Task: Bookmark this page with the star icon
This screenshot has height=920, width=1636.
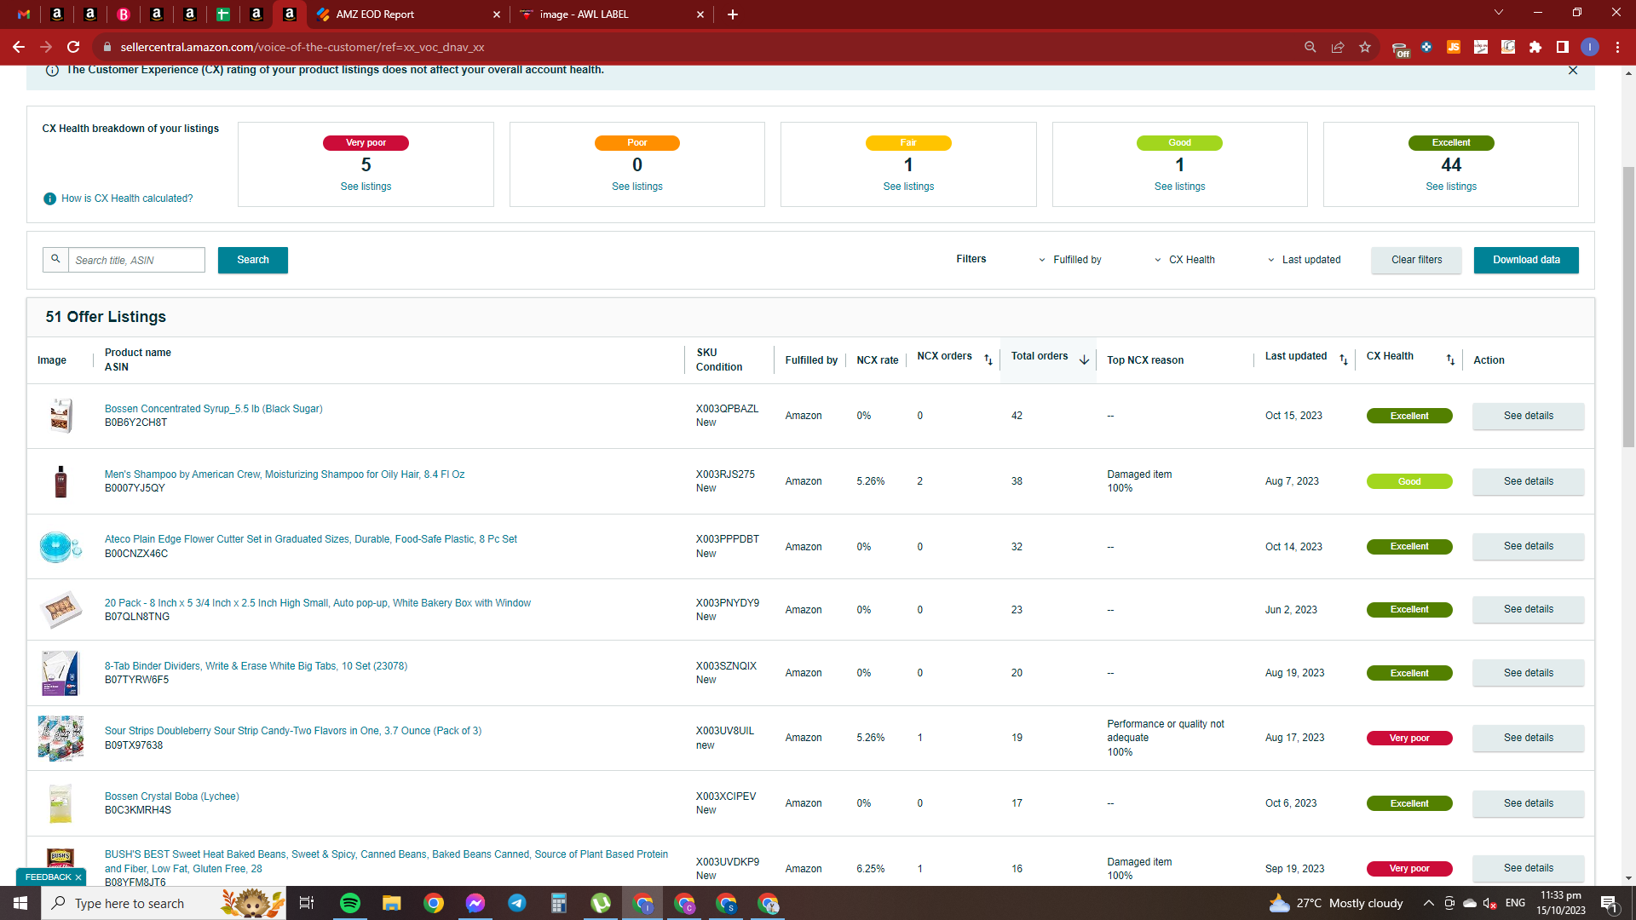Action: pyautogui.click(x=1365, y=47)
